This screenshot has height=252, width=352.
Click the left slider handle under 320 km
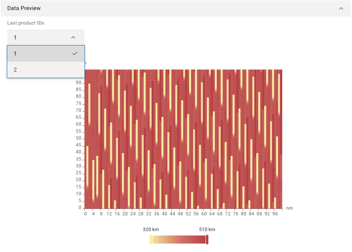pyautogui.click(x=151, y=240)
